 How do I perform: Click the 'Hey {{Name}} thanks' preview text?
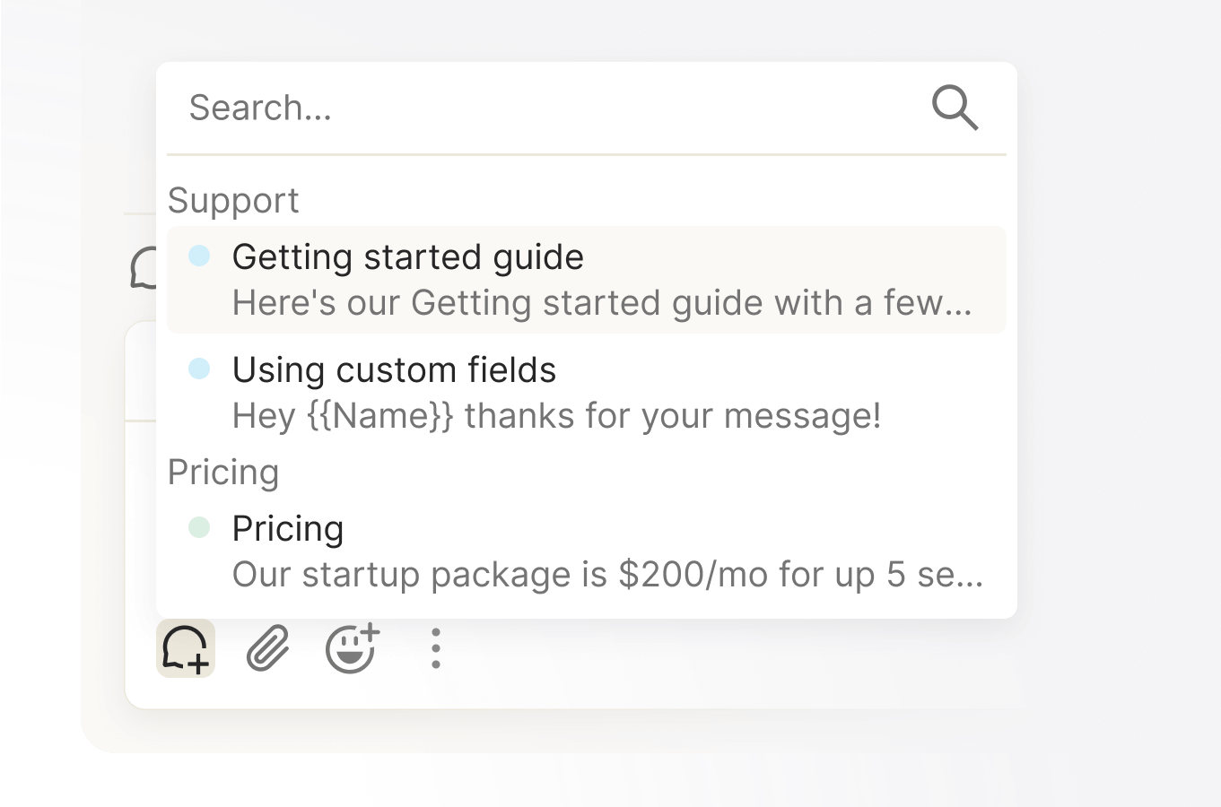coord(557,416)
